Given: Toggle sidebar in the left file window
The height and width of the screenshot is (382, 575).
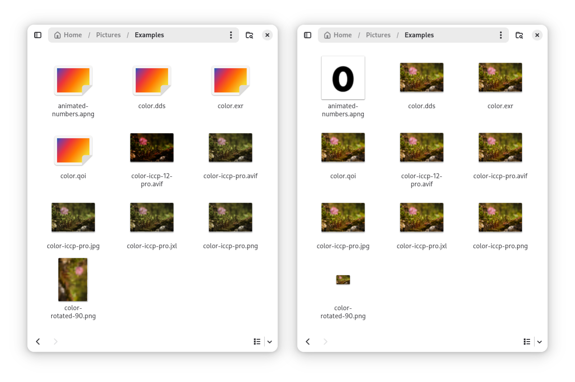Looking at the screenshot, I should tap(38, 35).
